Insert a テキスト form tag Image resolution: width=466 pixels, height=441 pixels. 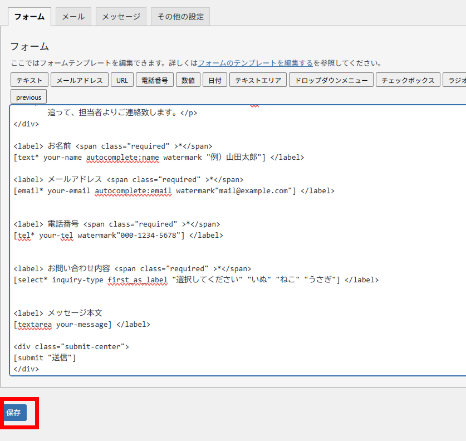30,80
